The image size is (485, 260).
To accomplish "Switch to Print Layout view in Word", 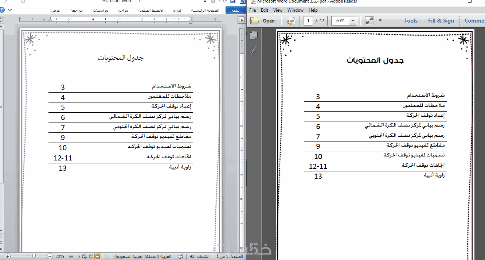I will point(98,256).
